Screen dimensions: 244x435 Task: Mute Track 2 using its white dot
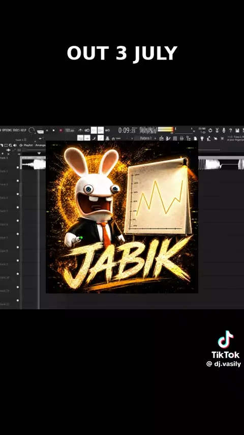click(x=18, y=181)
